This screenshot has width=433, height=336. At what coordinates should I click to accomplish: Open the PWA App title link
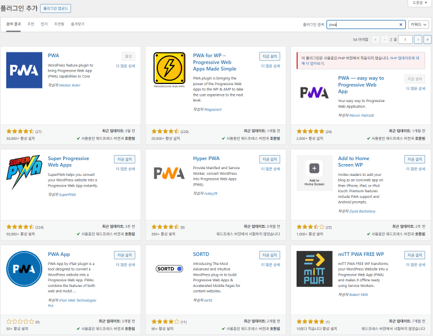point(59,254)
